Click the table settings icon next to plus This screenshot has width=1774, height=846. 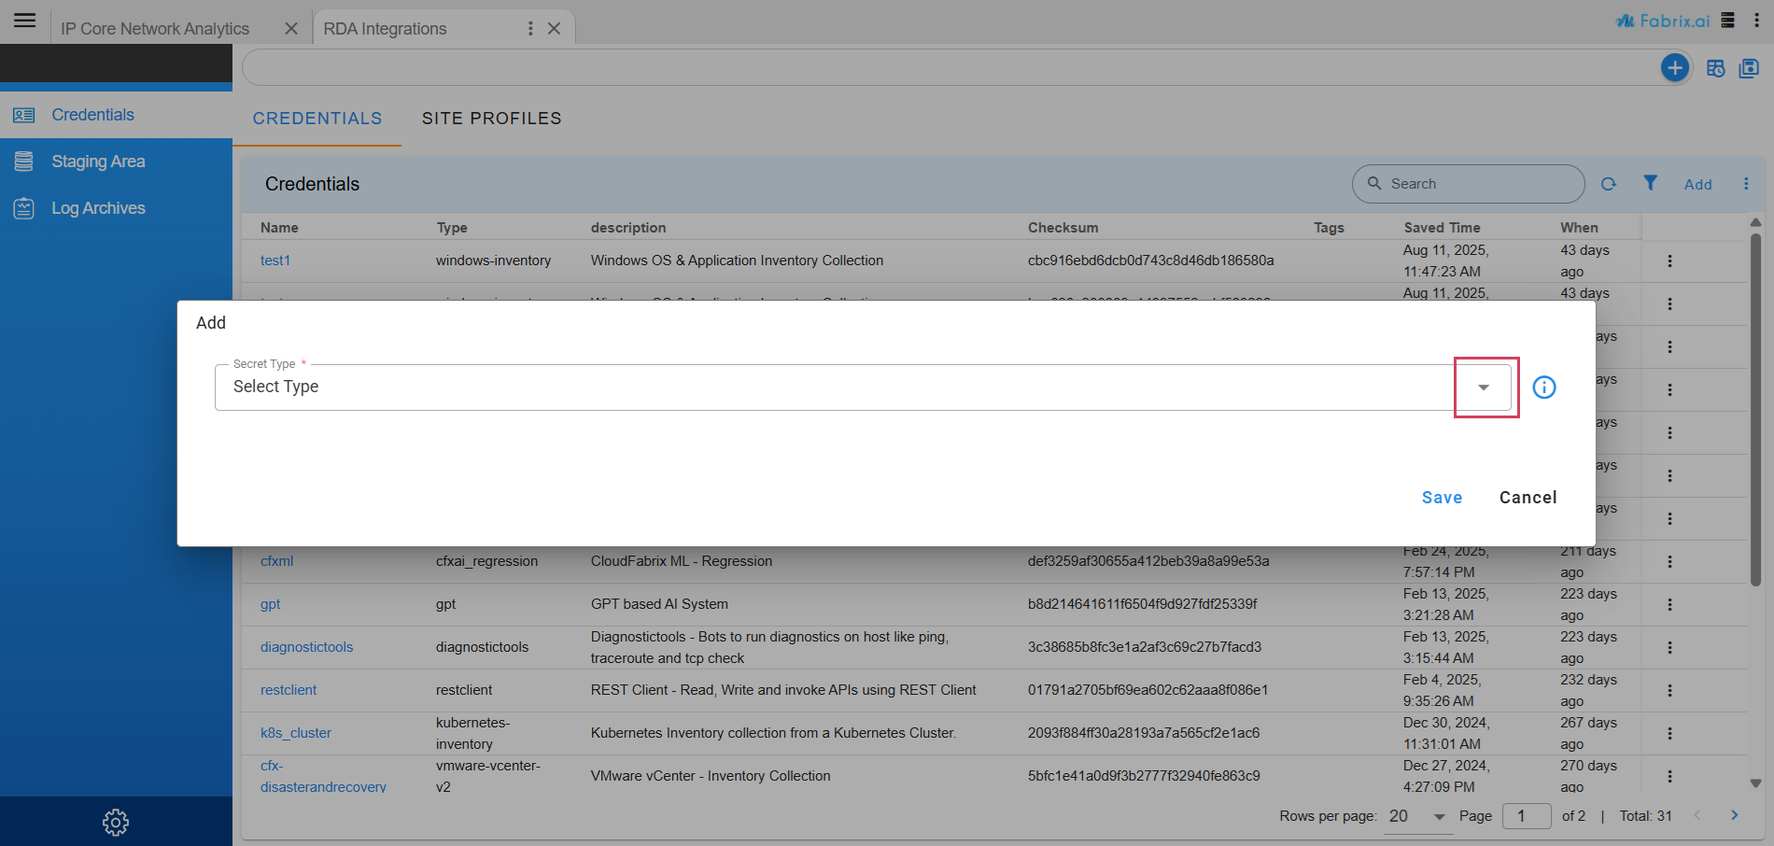[x=1715, y=68]
